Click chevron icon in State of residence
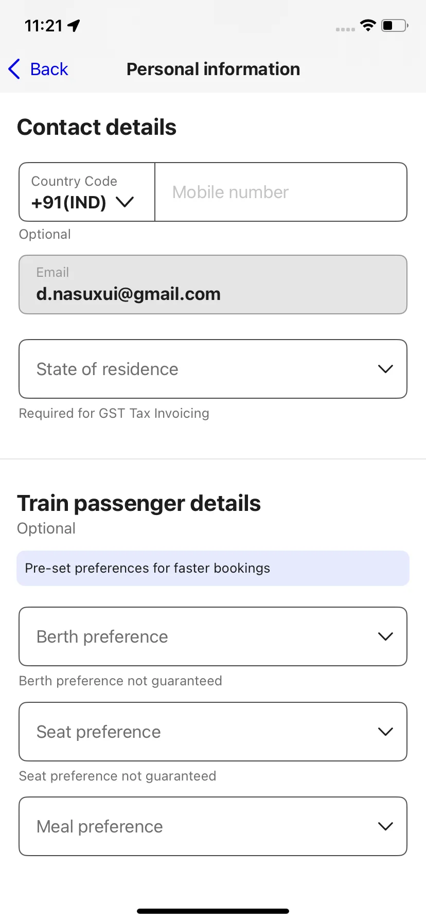 point(385,369)
